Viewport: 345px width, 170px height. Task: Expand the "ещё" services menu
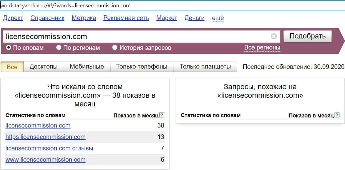point(218,18)
